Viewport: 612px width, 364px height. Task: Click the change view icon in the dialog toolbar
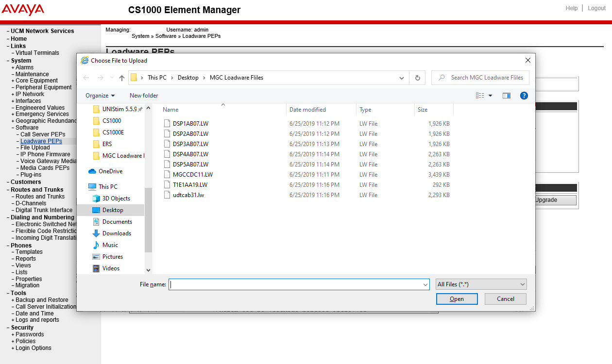480,96
